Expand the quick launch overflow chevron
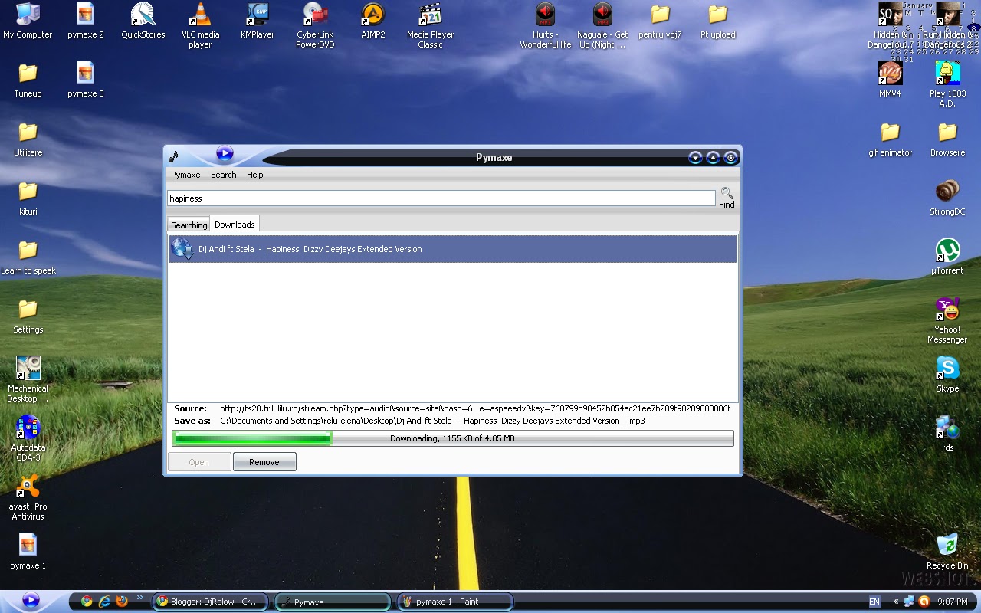Image resolution: width=981 pixels, height=613 pixels. [x=140, y=598]
